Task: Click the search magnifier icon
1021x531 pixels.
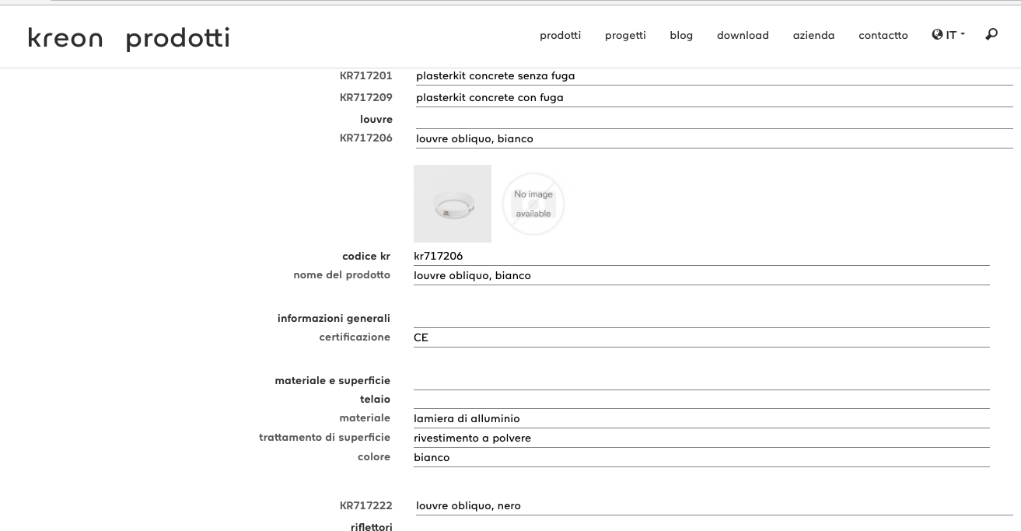Action: [991, 35]
